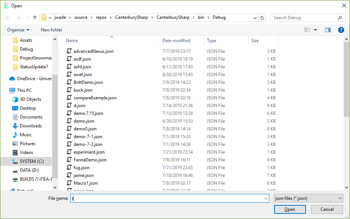Image resolution: width=350 pixels, height=219 pixels.
Task: Click the search magnifier icon
Action: (x=340, y=18)
